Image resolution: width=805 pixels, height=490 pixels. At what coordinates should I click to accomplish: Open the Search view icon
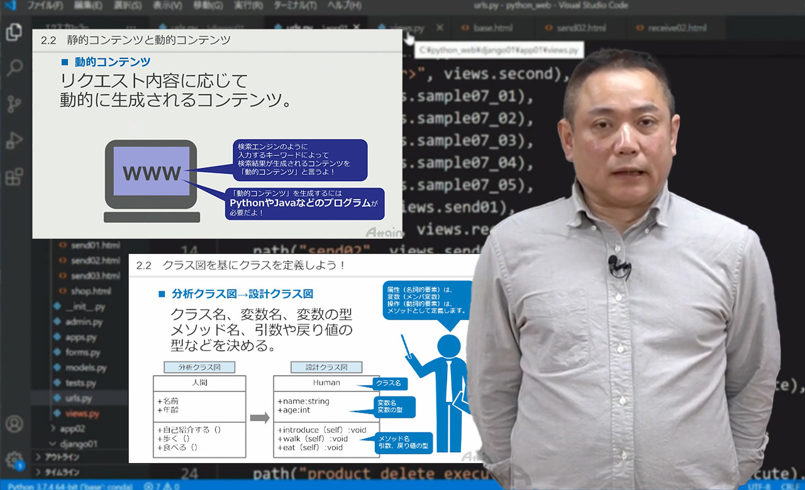point(14,68)
